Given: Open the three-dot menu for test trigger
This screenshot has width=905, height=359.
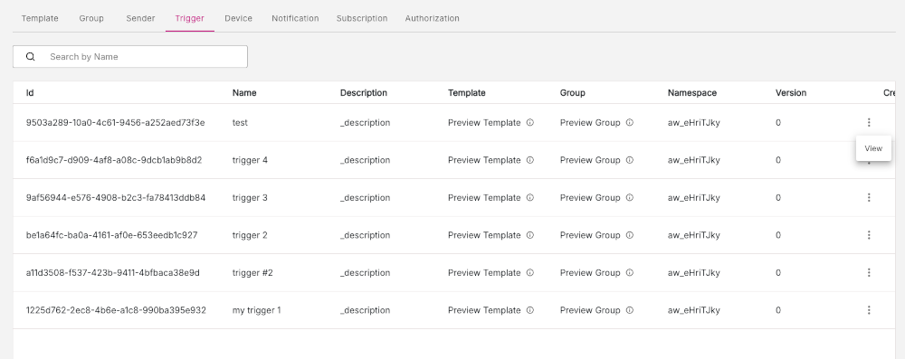Looking at the screenshot, I should click(869, 122).
